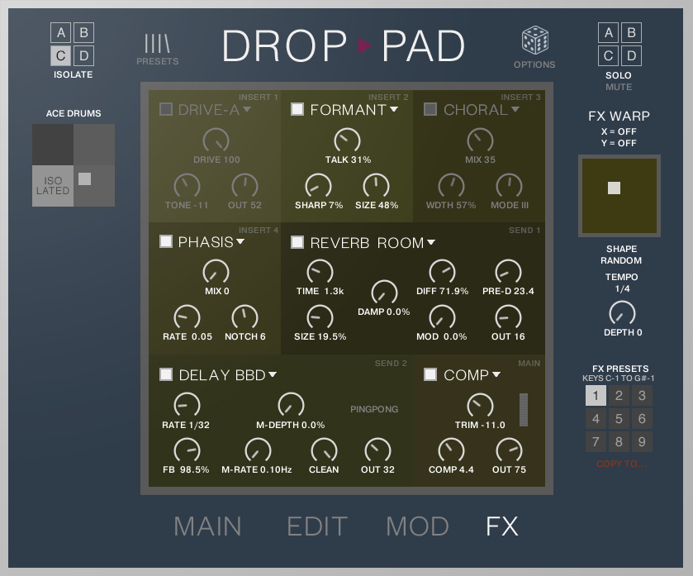Solo pad A in Solo/Mute grid

(609, 33)
